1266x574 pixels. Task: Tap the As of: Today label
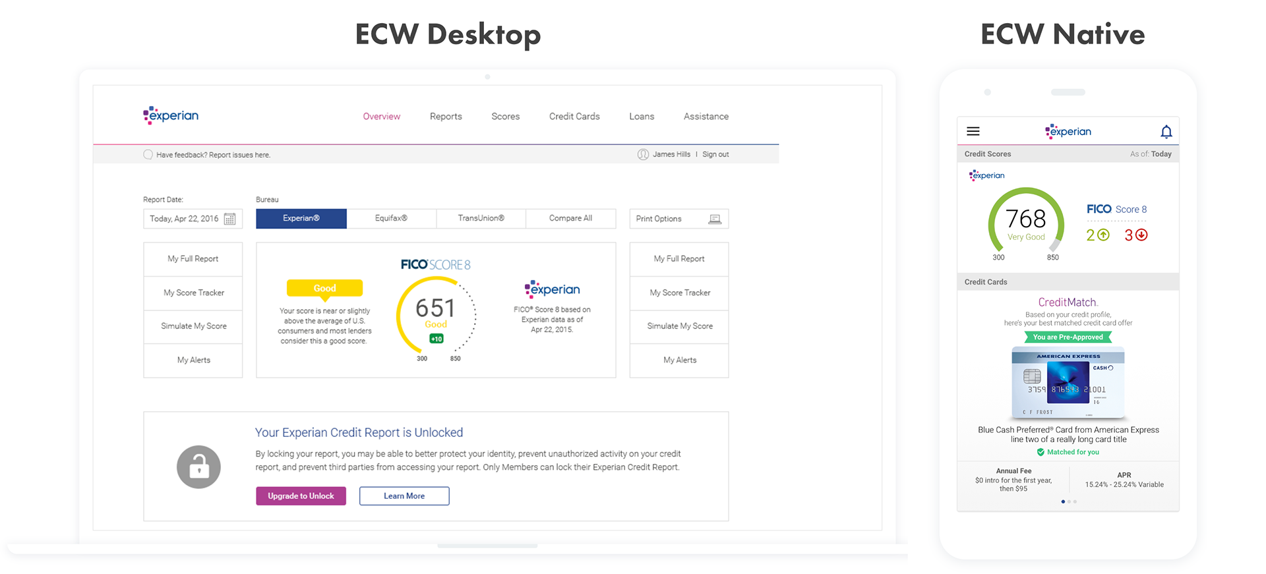[x=1151, y=154]
